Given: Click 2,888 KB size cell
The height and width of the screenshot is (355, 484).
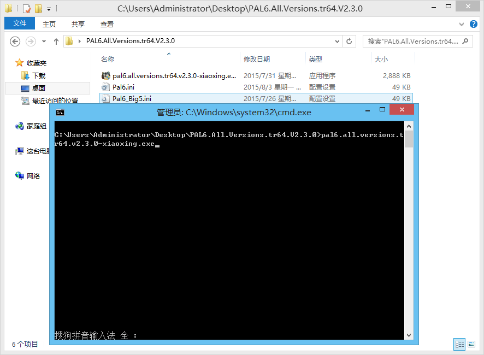Looking at the screenshot, I should [397, 75].
